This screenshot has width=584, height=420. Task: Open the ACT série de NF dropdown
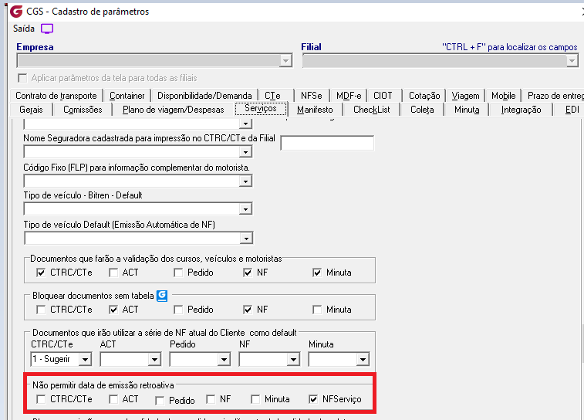pos(154,360)
